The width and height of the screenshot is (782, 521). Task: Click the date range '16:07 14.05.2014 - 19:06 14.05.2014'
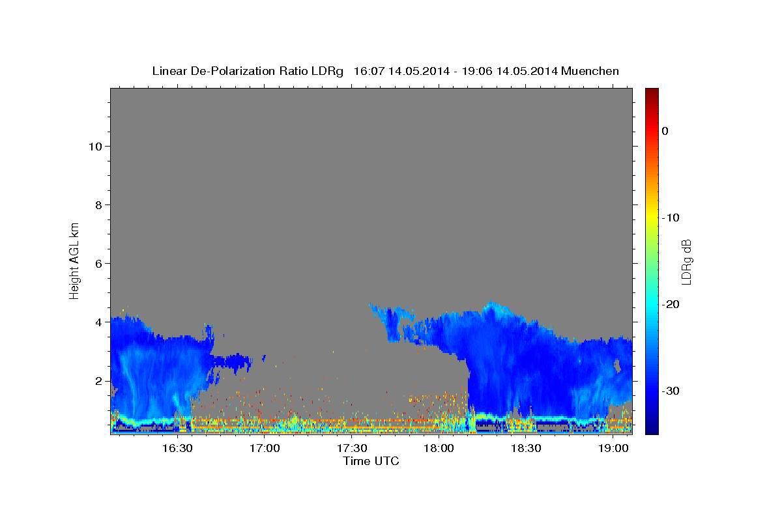[x=455, y=71]
